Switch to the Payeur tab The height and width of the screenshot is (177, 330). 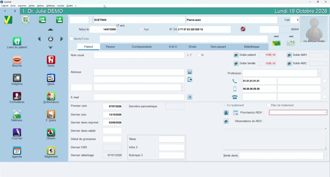(x=110, y=47)
